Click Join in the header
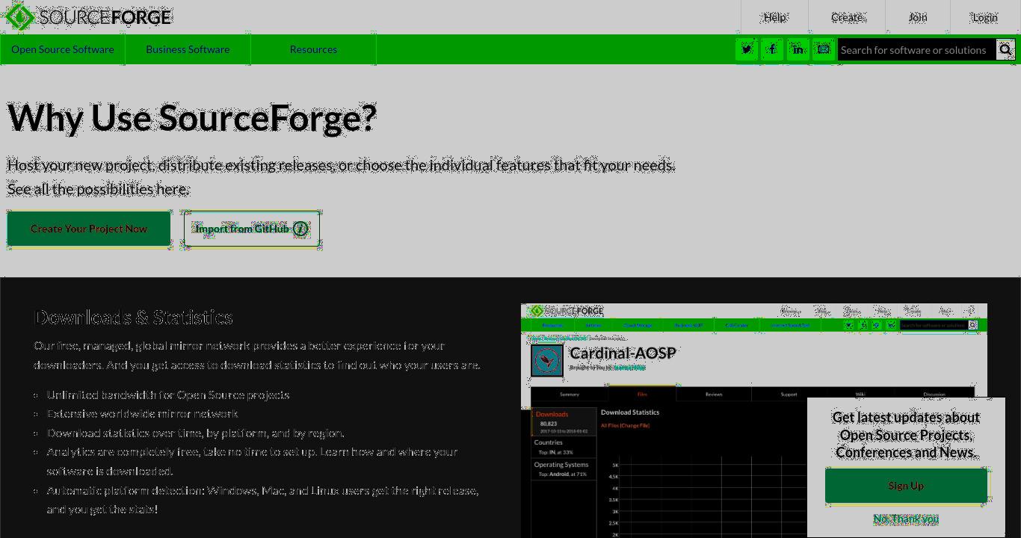This screenshot has width=1021, height=538. click(917, 16)
